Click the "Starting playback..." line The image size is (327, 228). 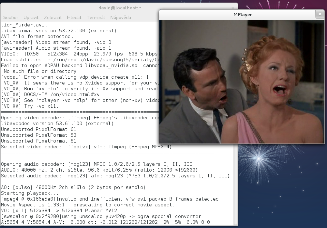30,193
